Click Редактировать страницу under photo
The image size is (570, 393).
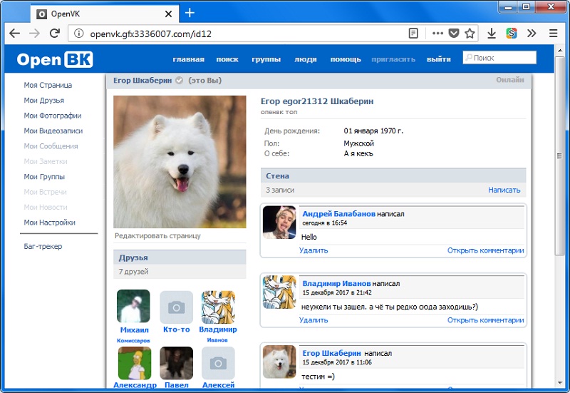pyautogui.click(x=157, y=236)
